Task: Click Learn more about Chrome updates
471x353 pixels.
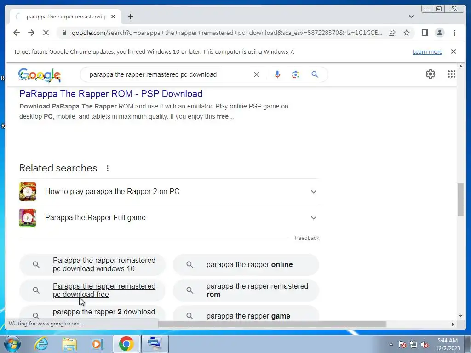Action: 427,51
